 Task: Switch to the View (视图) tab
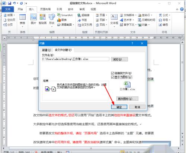point(93,9)
